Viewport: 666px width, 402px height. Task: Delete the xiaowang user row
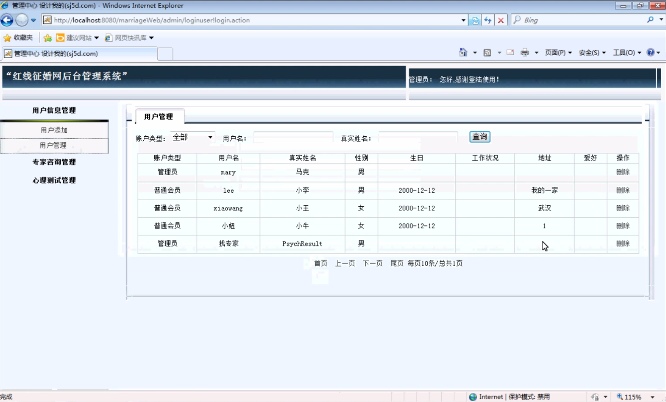pyautogui.click(x=623, y=208)
